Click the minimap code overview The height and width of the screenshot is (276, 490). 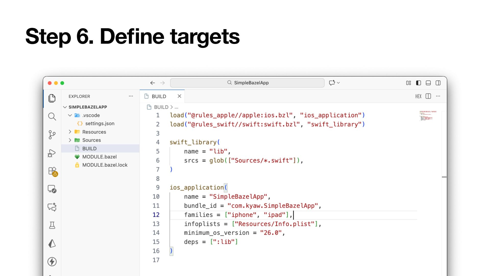point(427,116)
